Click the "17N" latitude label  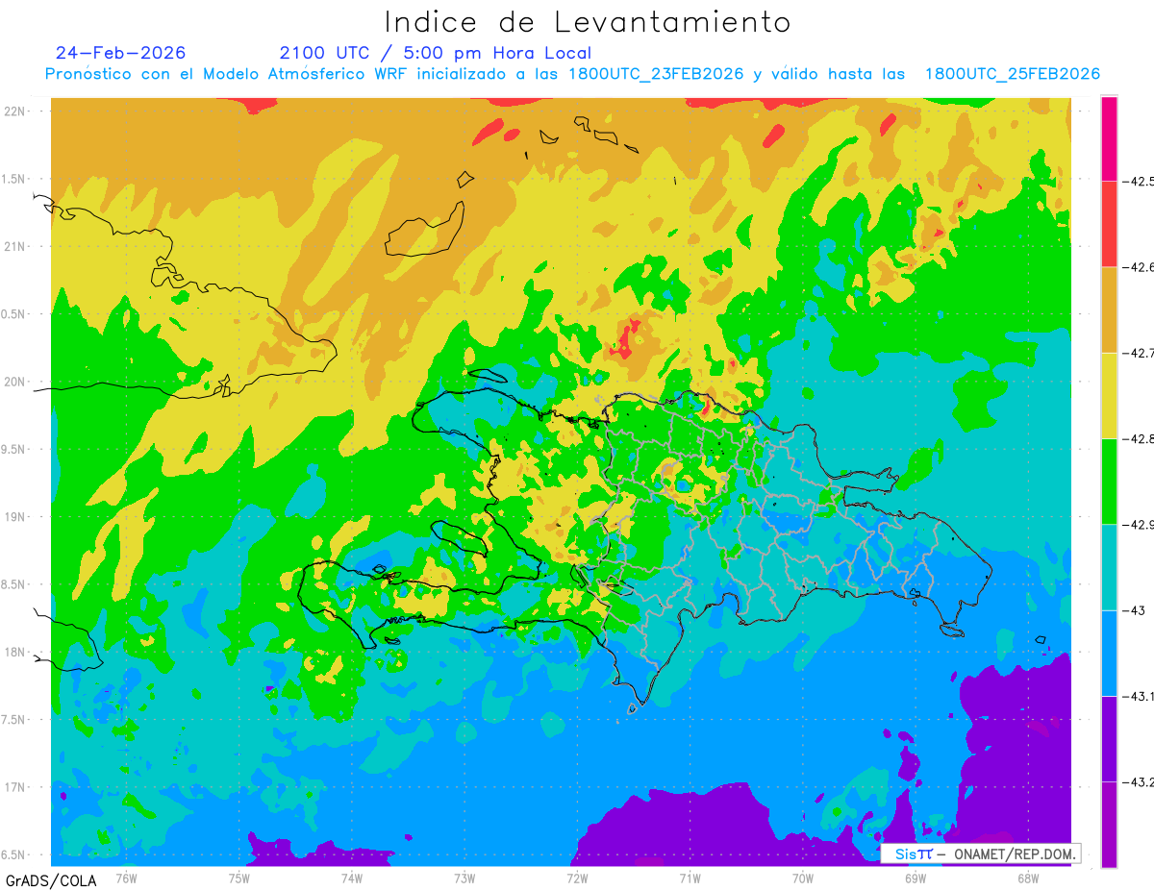16,787
